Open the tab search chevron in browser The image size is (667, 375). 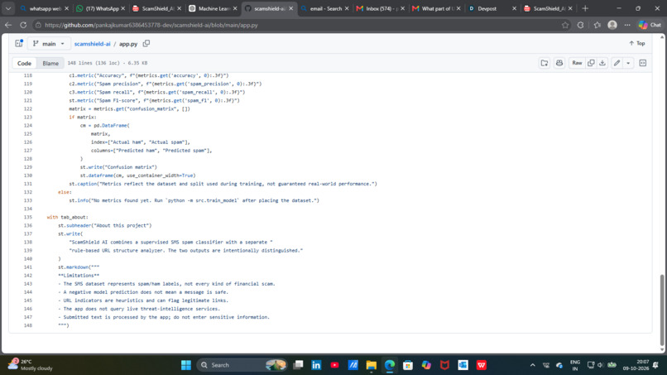pos(8,8)
